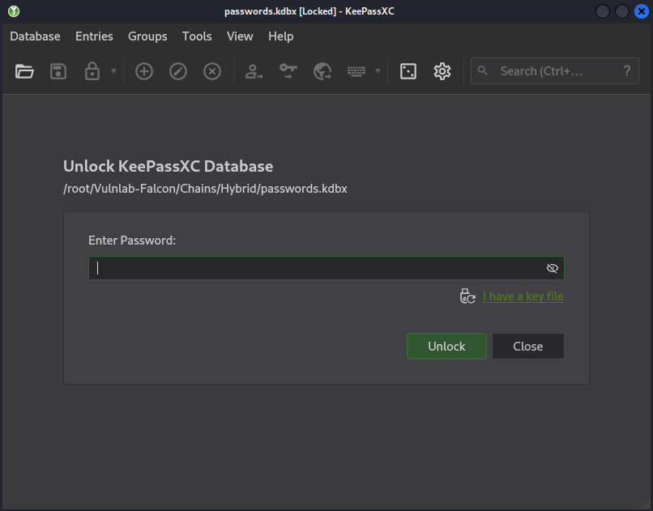Expand the Auto-Type keyboard dropdown arrow

point(378,71)
